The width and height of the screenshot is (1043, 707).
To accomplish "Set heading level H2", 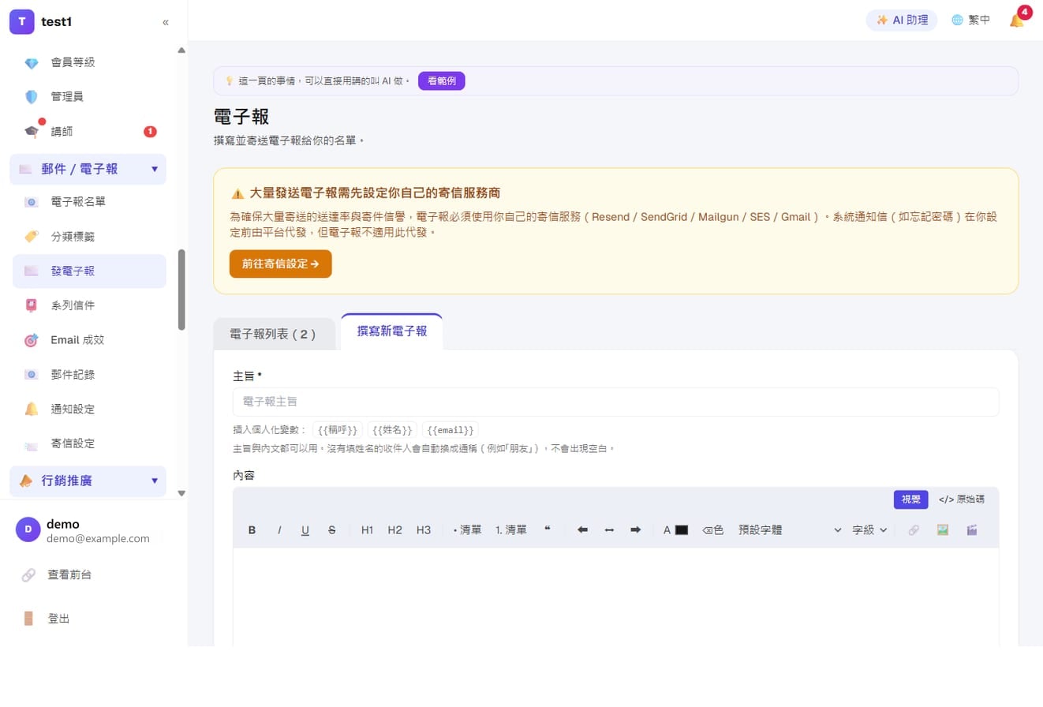I will [395, 530].
